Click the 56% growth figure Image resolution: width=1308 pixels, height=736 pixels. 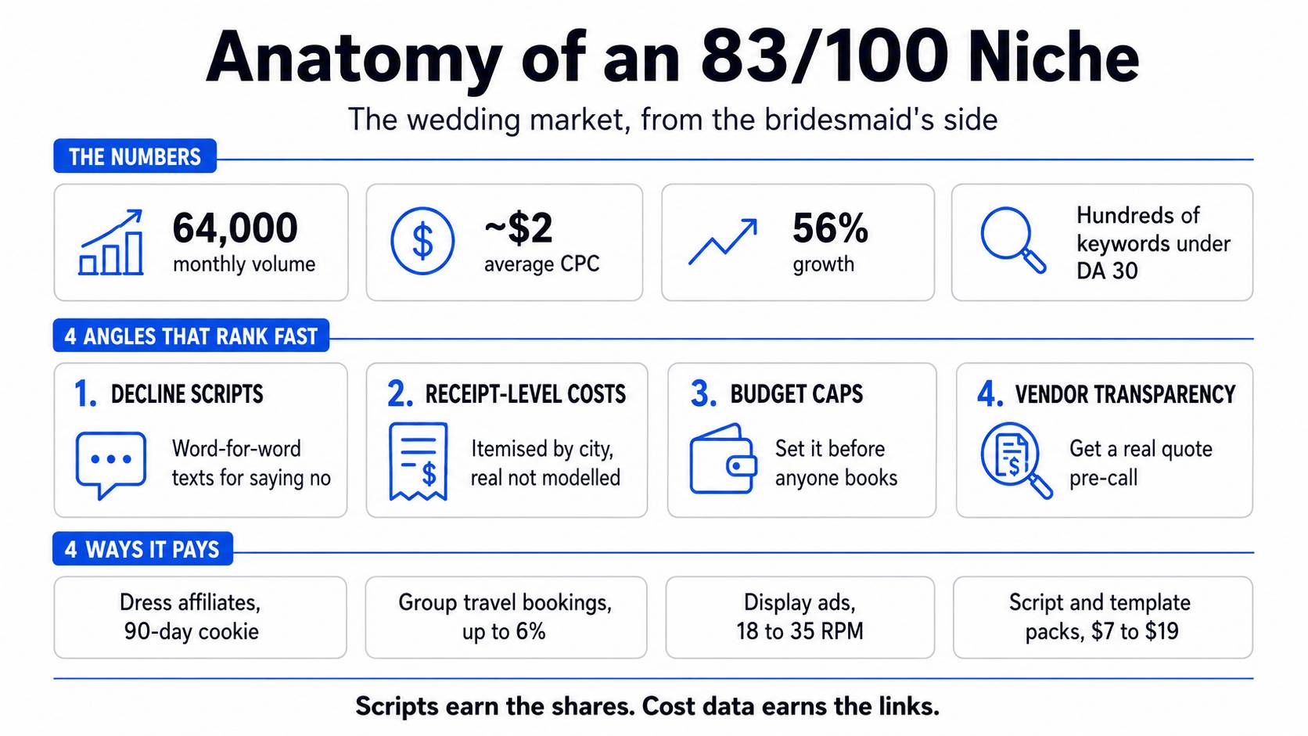click(830, 242)
